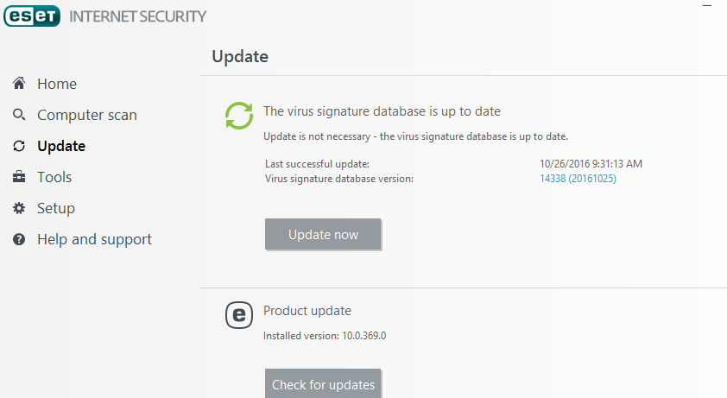The height and width of the screenshot is (398, 727).
Task: Open the Tools menu item
Action: point(54,177)
